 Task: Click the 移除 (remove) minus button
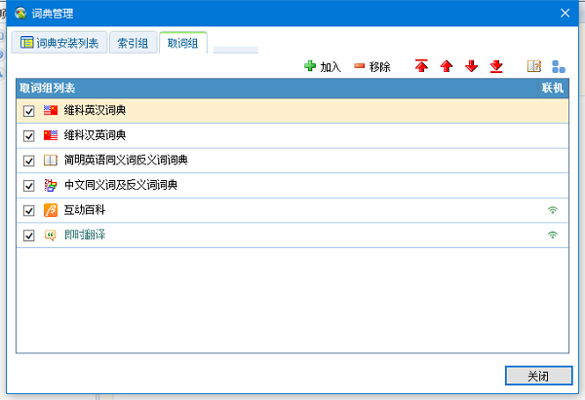(371, 67)
